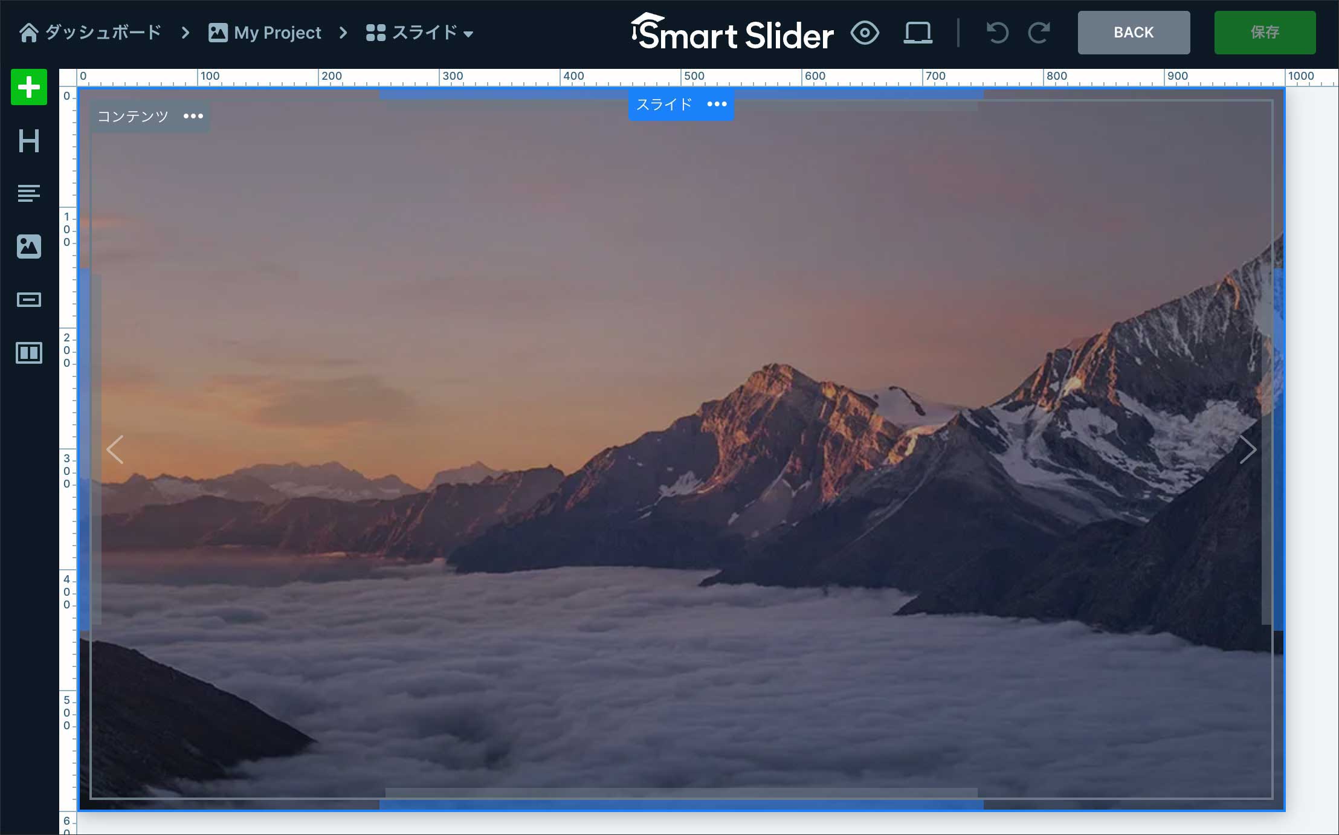Click the green 保存 button

tap(1265, 33)
